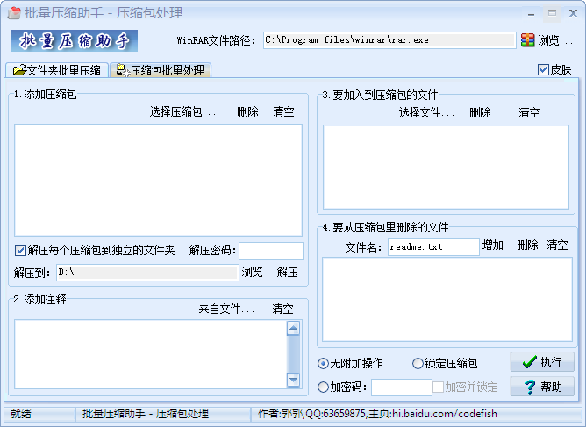Screen dimensions: 586x427
Task: Click the 解压 button
Action: [288, 272]
